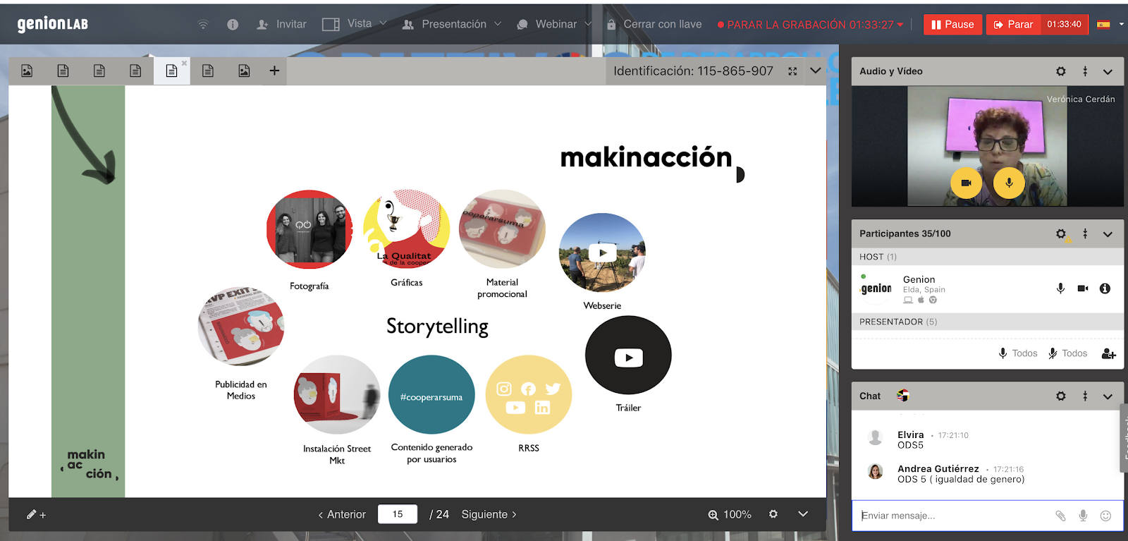1128x541 pixels.
Task: Click the RRSS social icons circle
Action: [529, 395]
